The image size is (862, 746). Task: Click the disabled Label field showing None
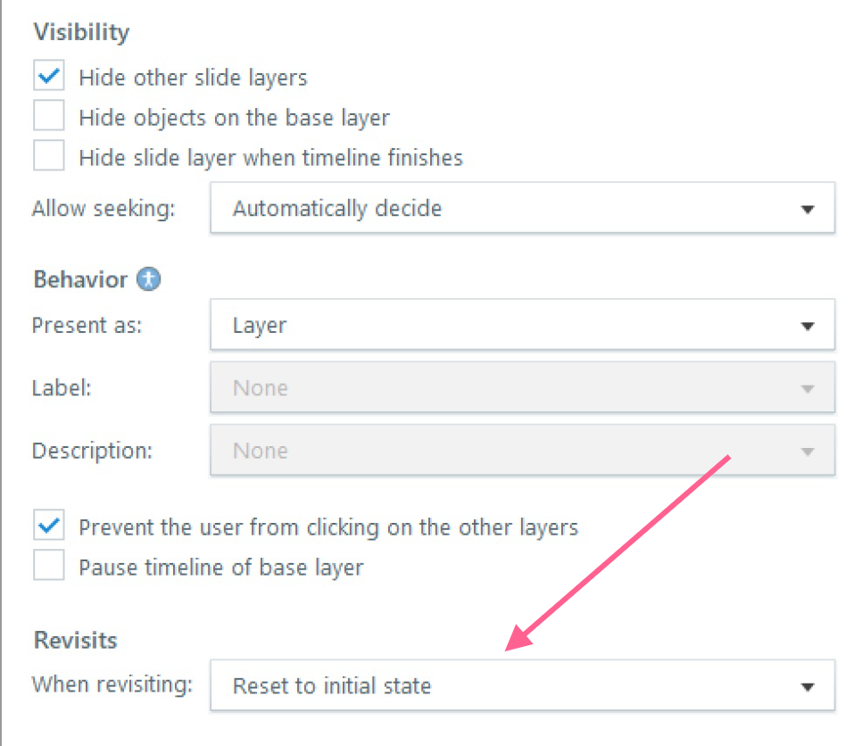click(500, 387)
